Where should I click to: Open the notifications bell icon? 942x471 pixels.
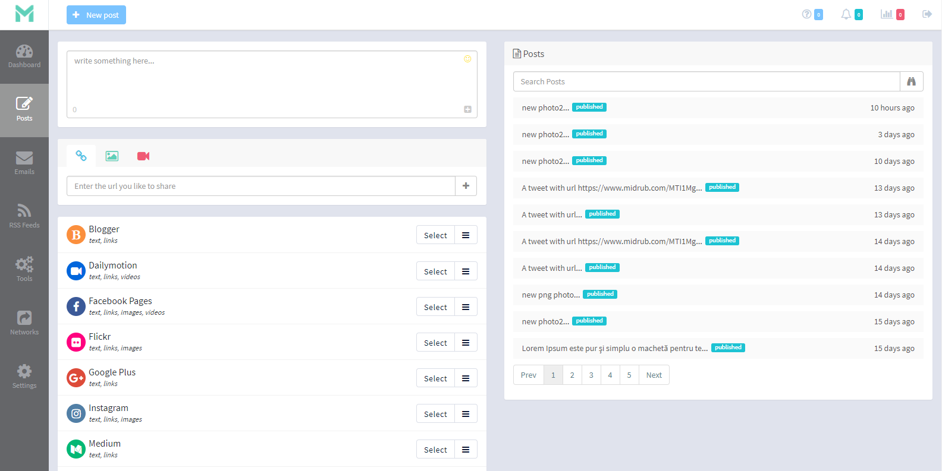[x=846, y=14]
